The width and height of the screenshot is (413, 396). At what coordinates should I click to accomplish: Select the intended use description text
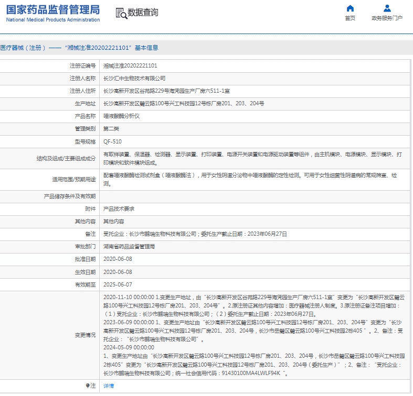tap(250, 180)
